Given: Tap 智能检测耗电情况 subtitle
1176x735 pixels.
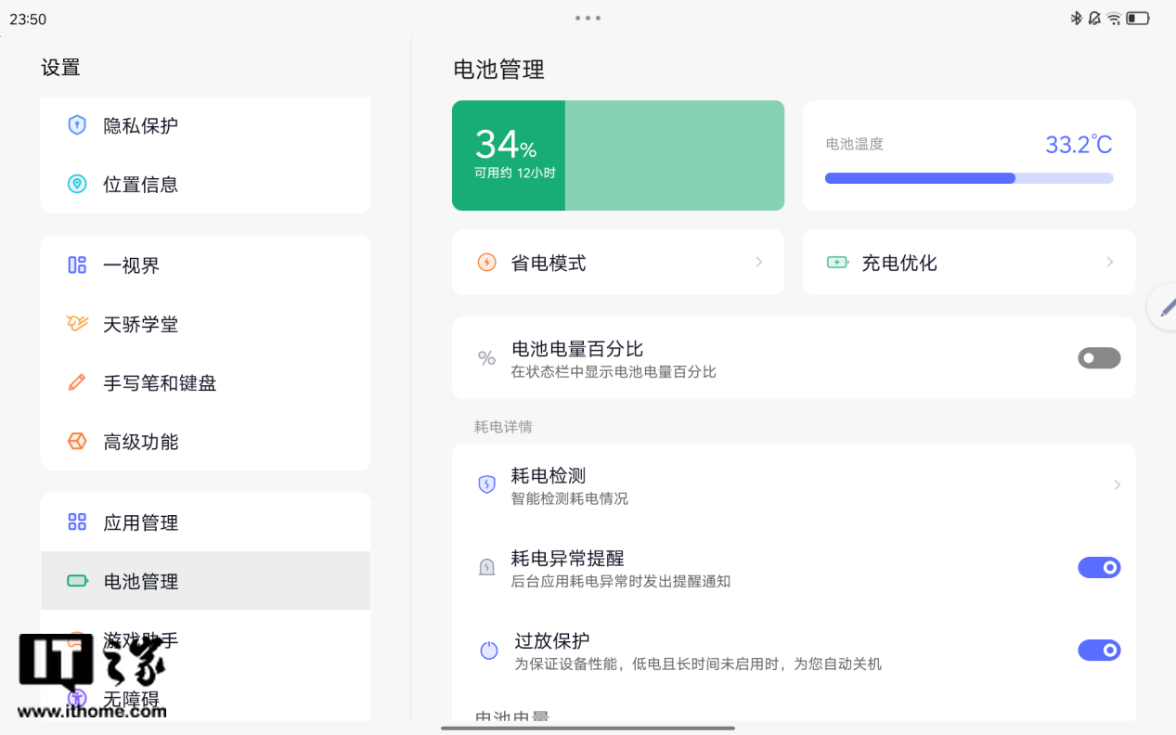Looking at the screenshot, I should pos(569,498).
